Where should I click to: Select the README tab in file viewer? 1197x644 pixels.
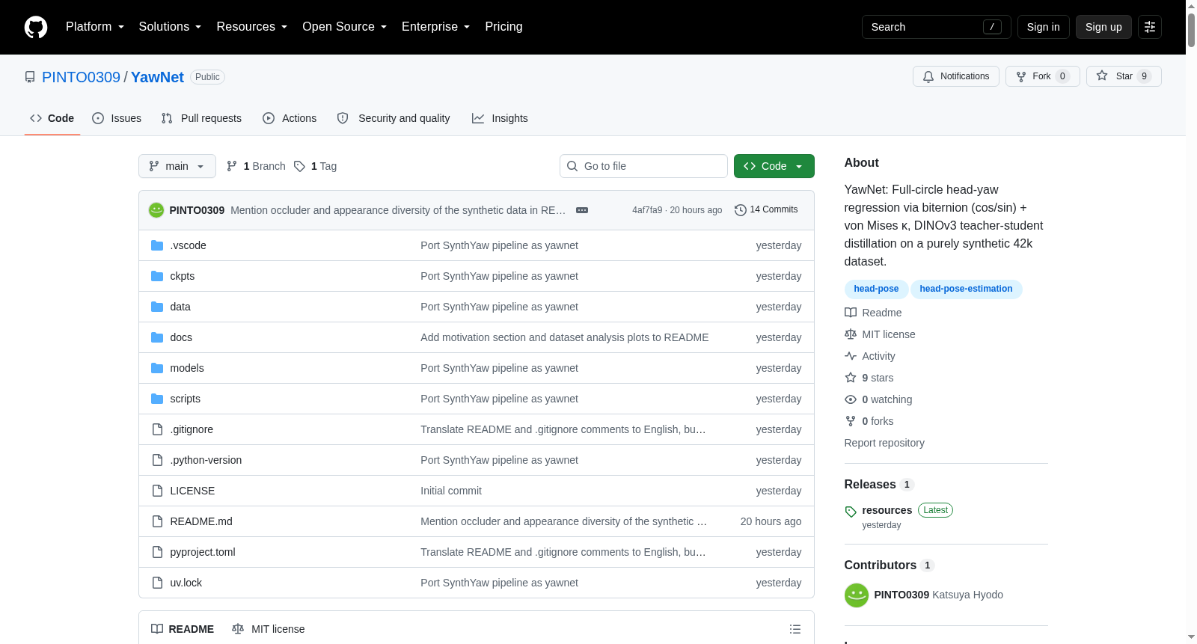(x=183, y=629)
